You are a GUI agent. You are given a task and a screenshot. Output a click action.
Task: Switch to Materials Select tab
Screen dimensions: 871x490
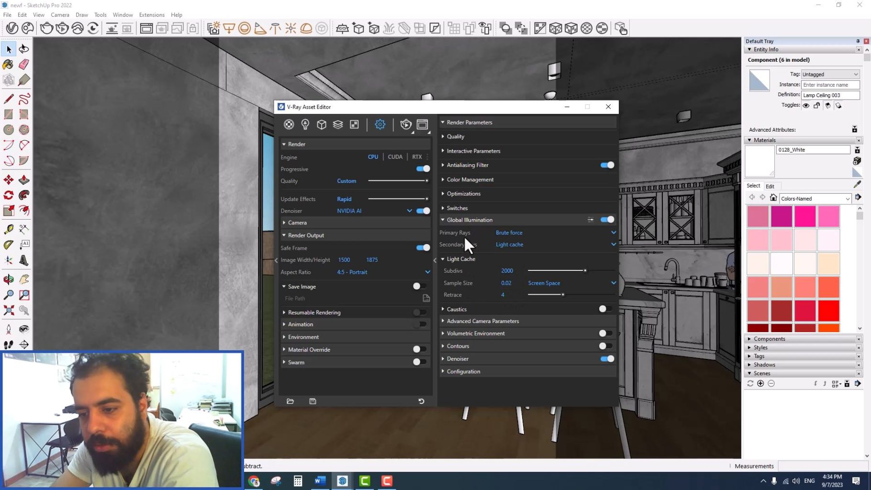tap(753, 186)
